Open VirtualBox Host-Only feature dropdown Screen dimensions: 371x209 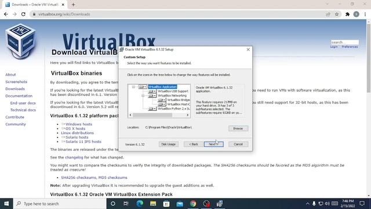(162, 105)
